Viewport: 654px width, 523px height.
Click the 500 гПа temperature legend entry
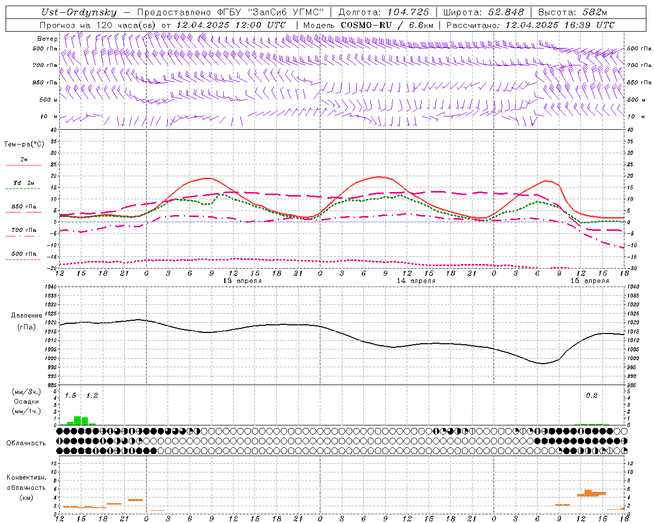click(x=24, y=254)
